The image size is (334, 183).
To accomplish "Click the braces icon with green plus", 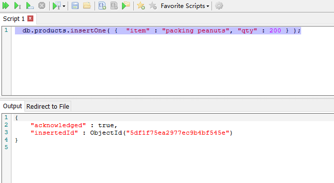I will coord(102,6).
